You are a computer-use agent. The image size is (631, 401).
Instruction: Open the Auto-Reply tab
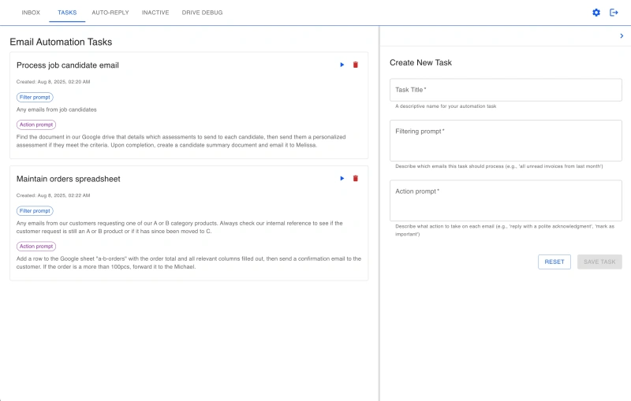pos(110,13)
